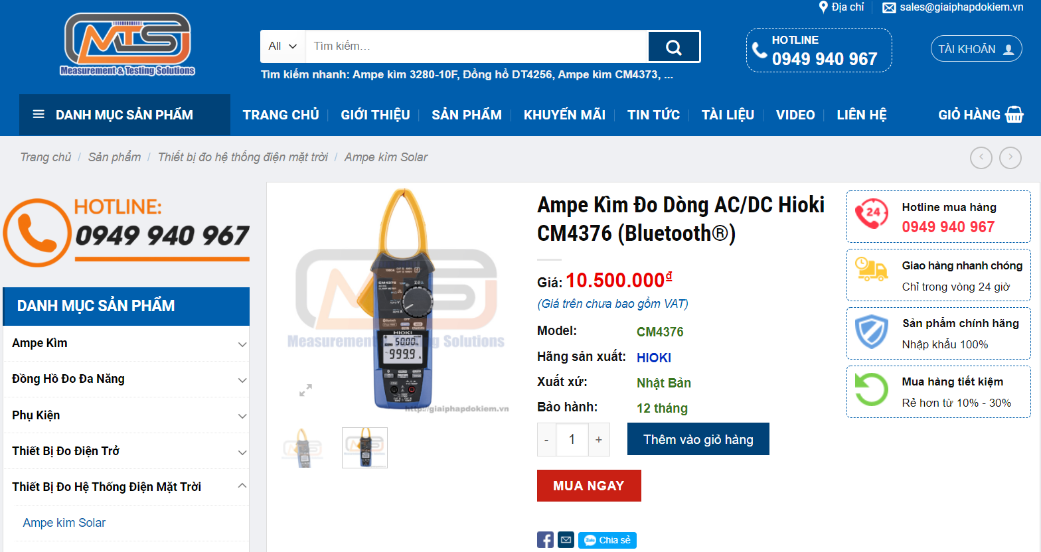This screenshot has height=552, width=1041.
Task: Collapse Thiết Bị Đo Hệ Thống Điện Mặt Trời category
Action: 242,486
